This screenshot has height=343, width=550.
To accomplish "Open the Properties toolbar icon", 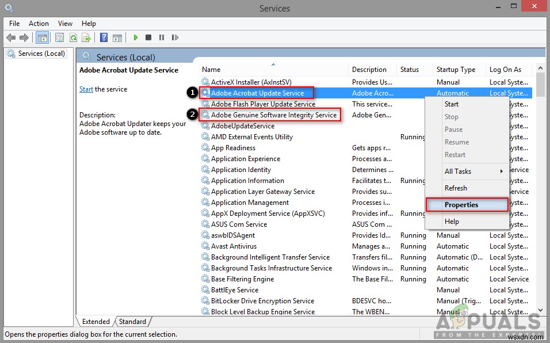I will pos(59,37).
